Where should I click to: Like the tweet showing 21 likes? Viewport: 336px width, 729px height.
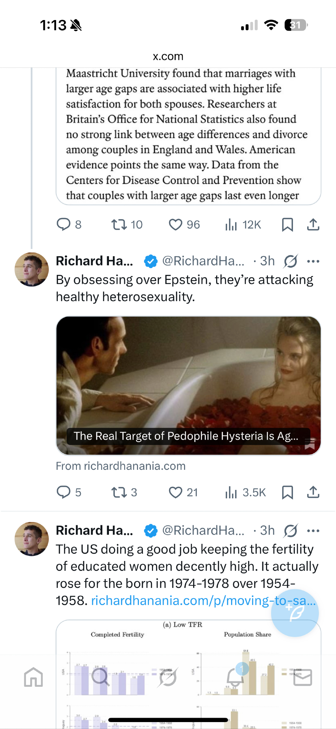(x=183, y=492)
